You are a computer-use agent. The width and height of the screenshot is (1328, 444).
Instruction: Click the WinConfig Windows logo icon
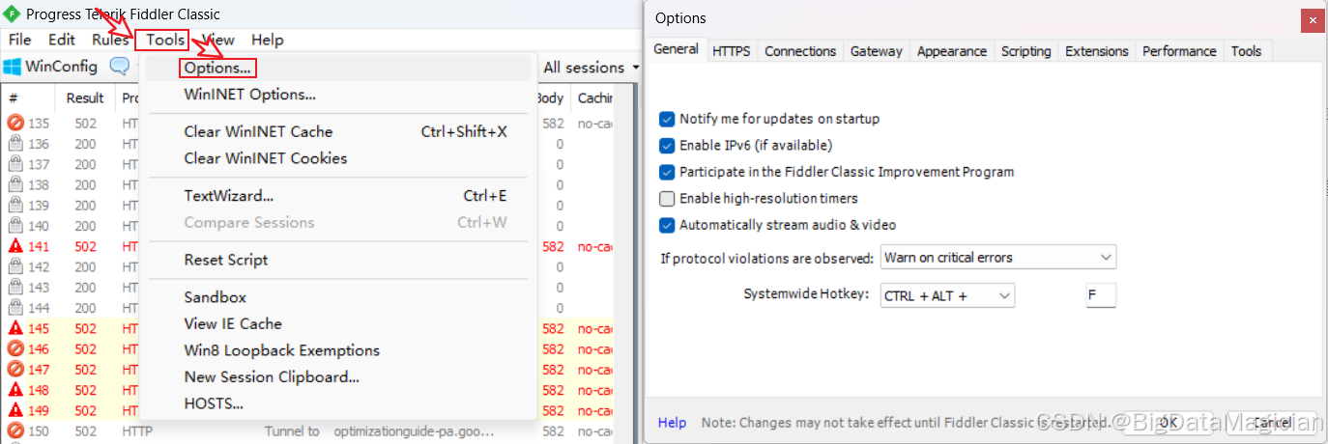point(12,67)
